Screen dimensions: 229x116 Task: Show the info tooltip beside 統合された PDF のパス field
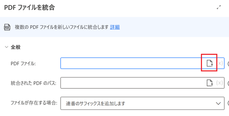click(228, 83)
